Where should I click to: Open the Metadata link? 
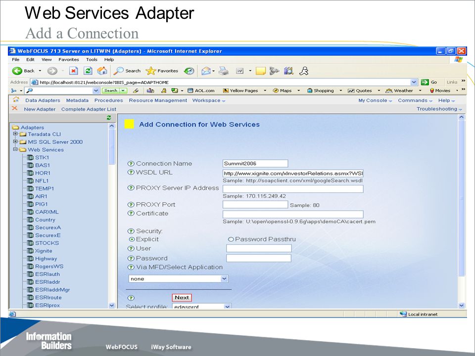pos(77,100)
